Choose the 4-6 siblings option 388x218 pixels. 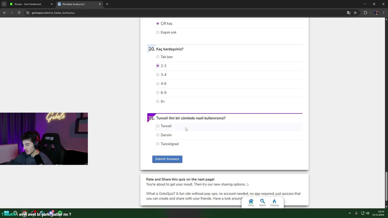pos(158,84)
